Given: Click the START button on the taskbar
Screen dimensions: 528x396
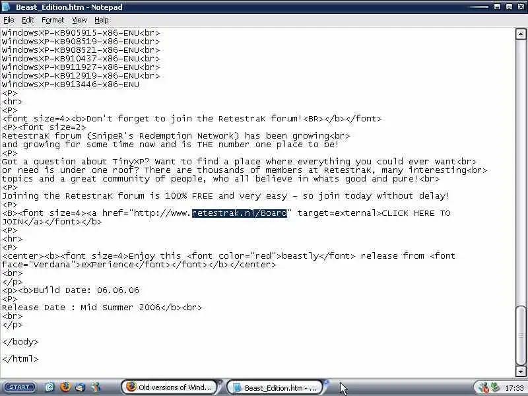Looking at the screenshot, I should (20, 387).
